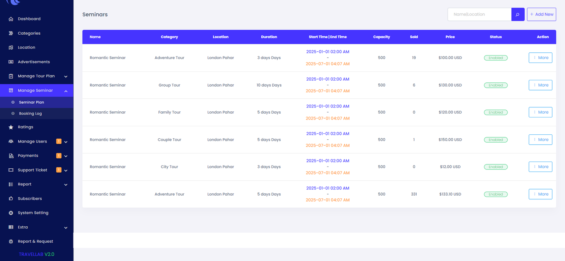The height and width of the screenshot is (261, 565).
Task: Click the Add New button
Action: (541, 14)
